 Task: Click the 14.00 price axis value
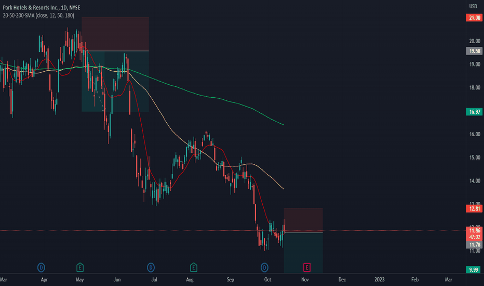tap(475, 180)
